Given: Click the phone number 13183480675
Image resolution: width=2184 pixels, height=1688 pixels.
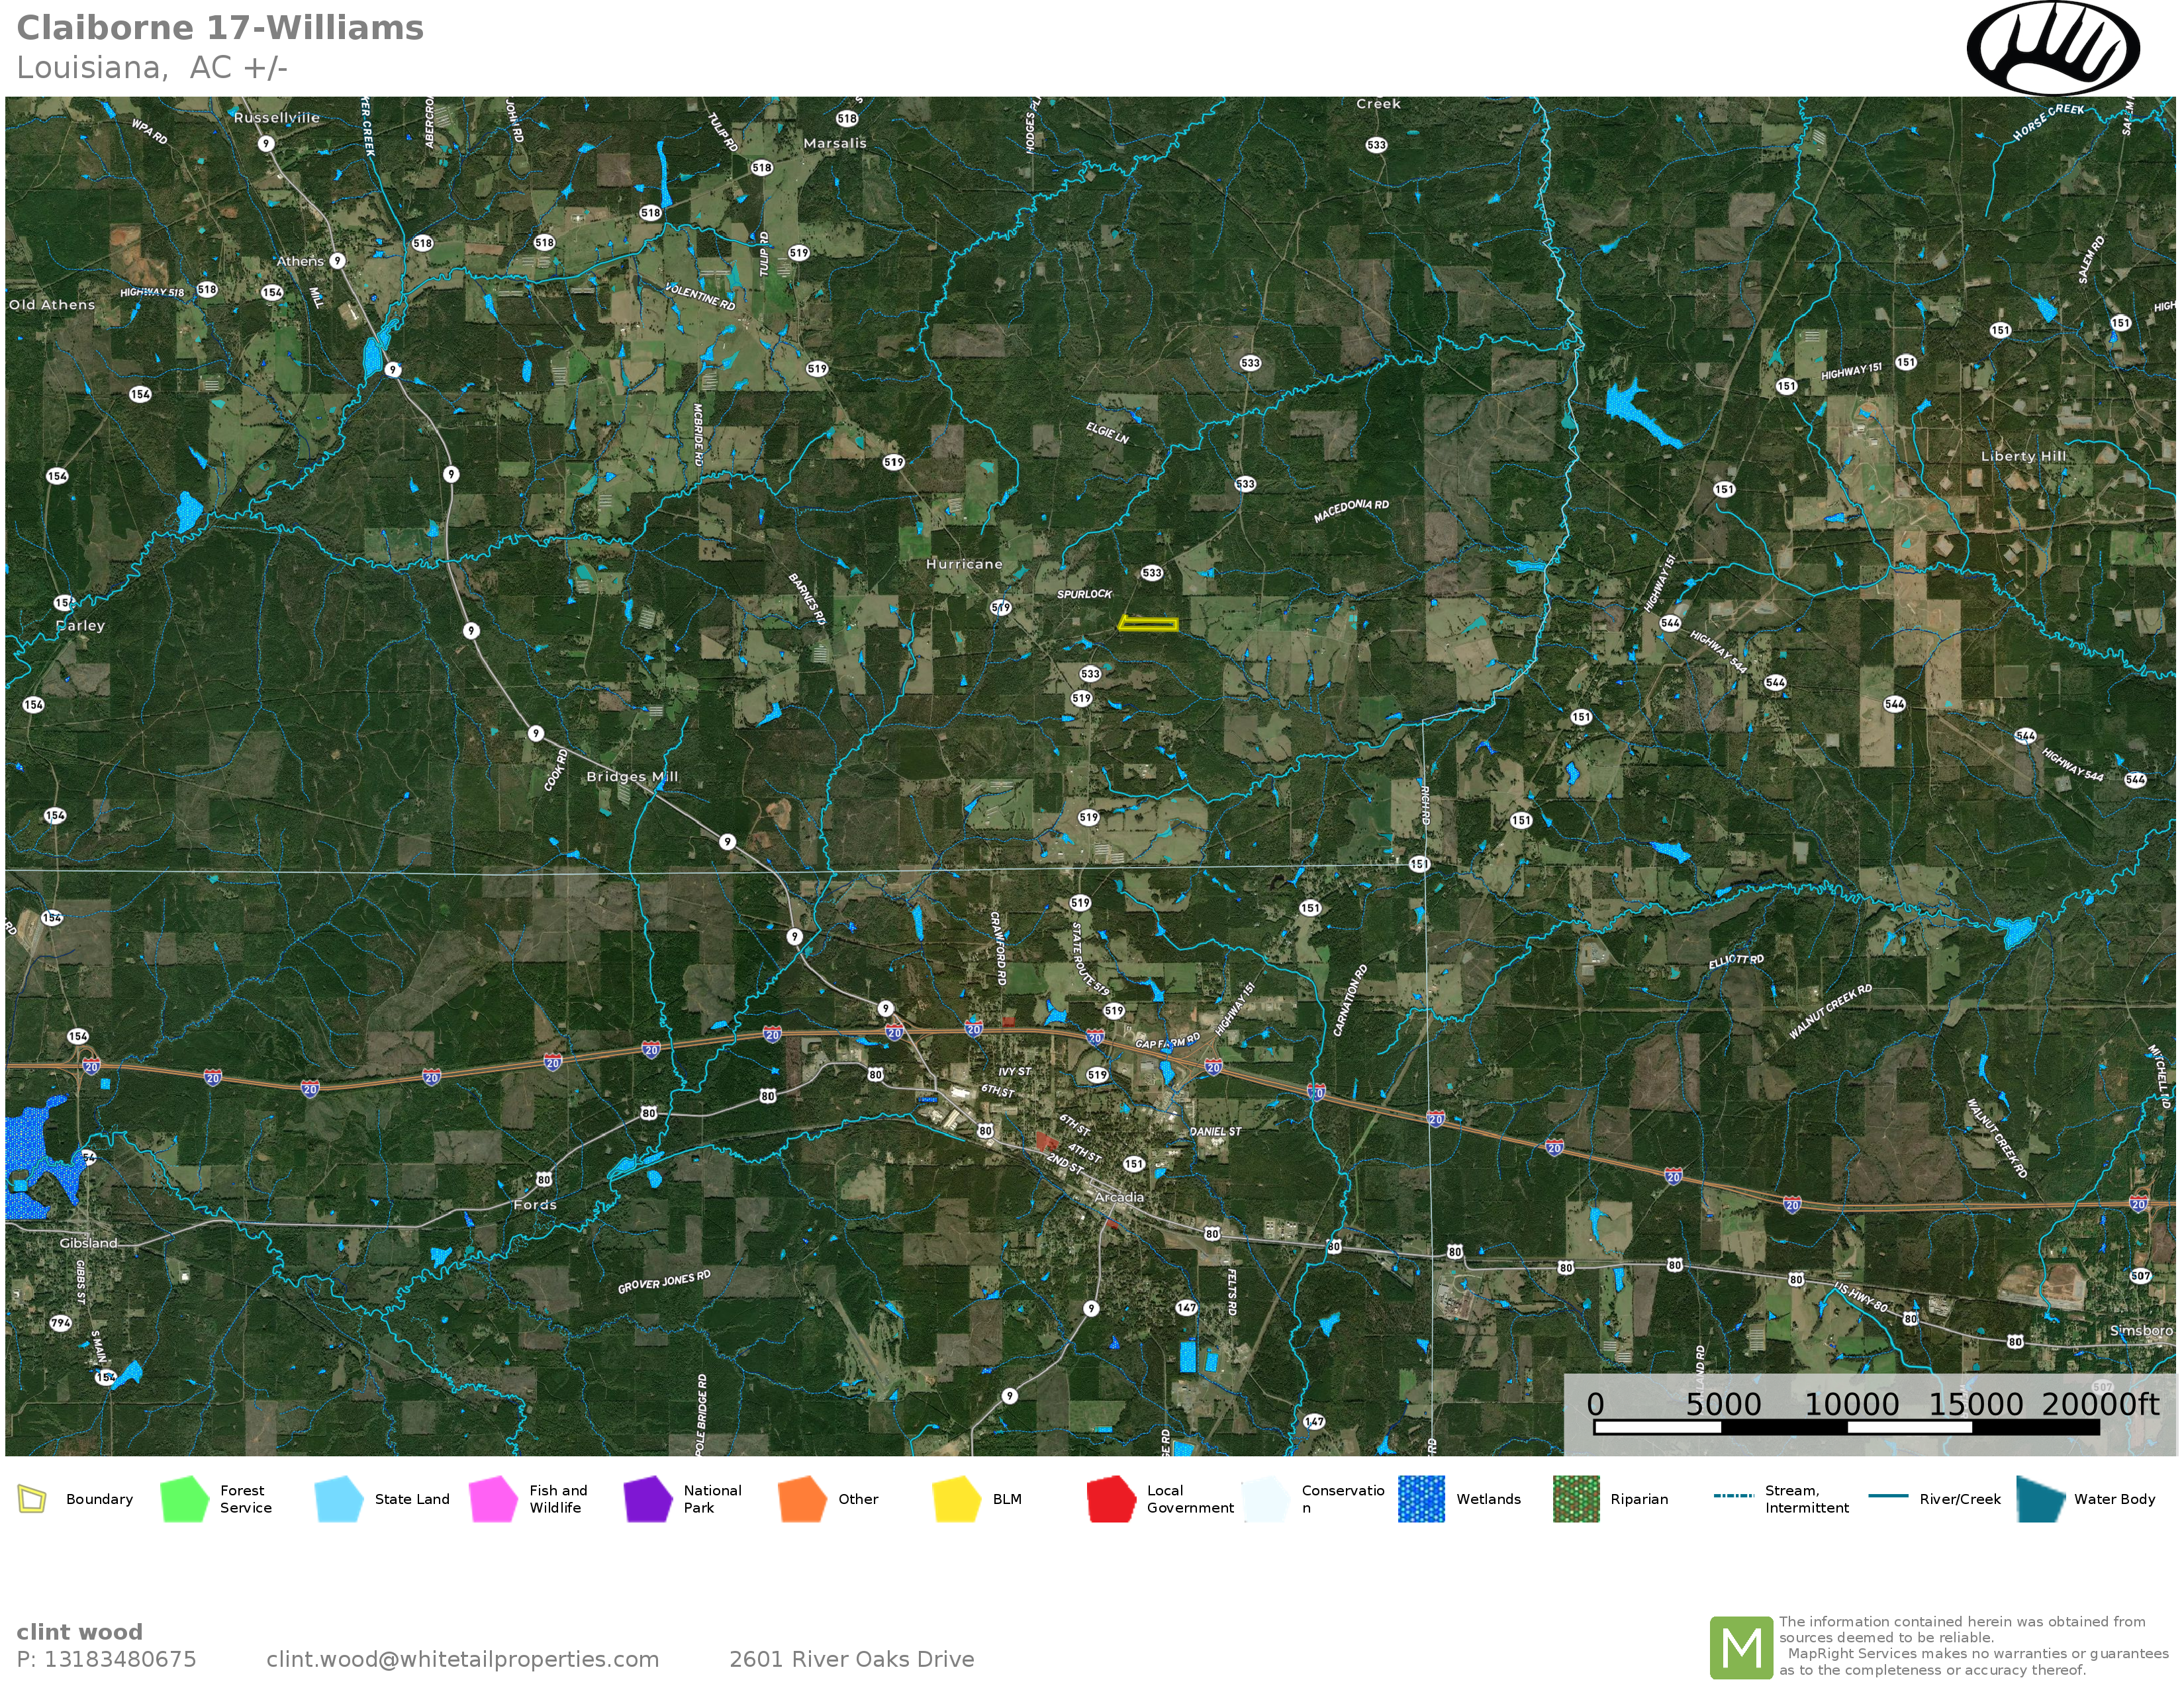Looking at the screenshot, I should coord(119,1659).
